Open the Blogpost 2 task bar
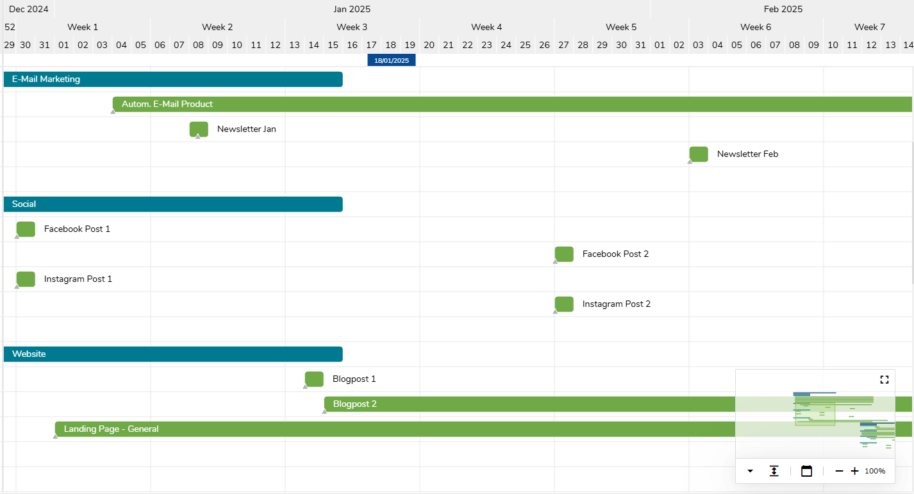This screenshot has height=494, width=914. click(x=529, y=404)
